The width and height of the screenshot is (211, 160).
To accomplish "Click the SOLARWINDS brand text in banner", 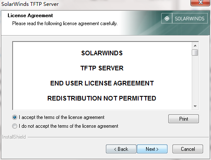I will [x=190, y=18].
